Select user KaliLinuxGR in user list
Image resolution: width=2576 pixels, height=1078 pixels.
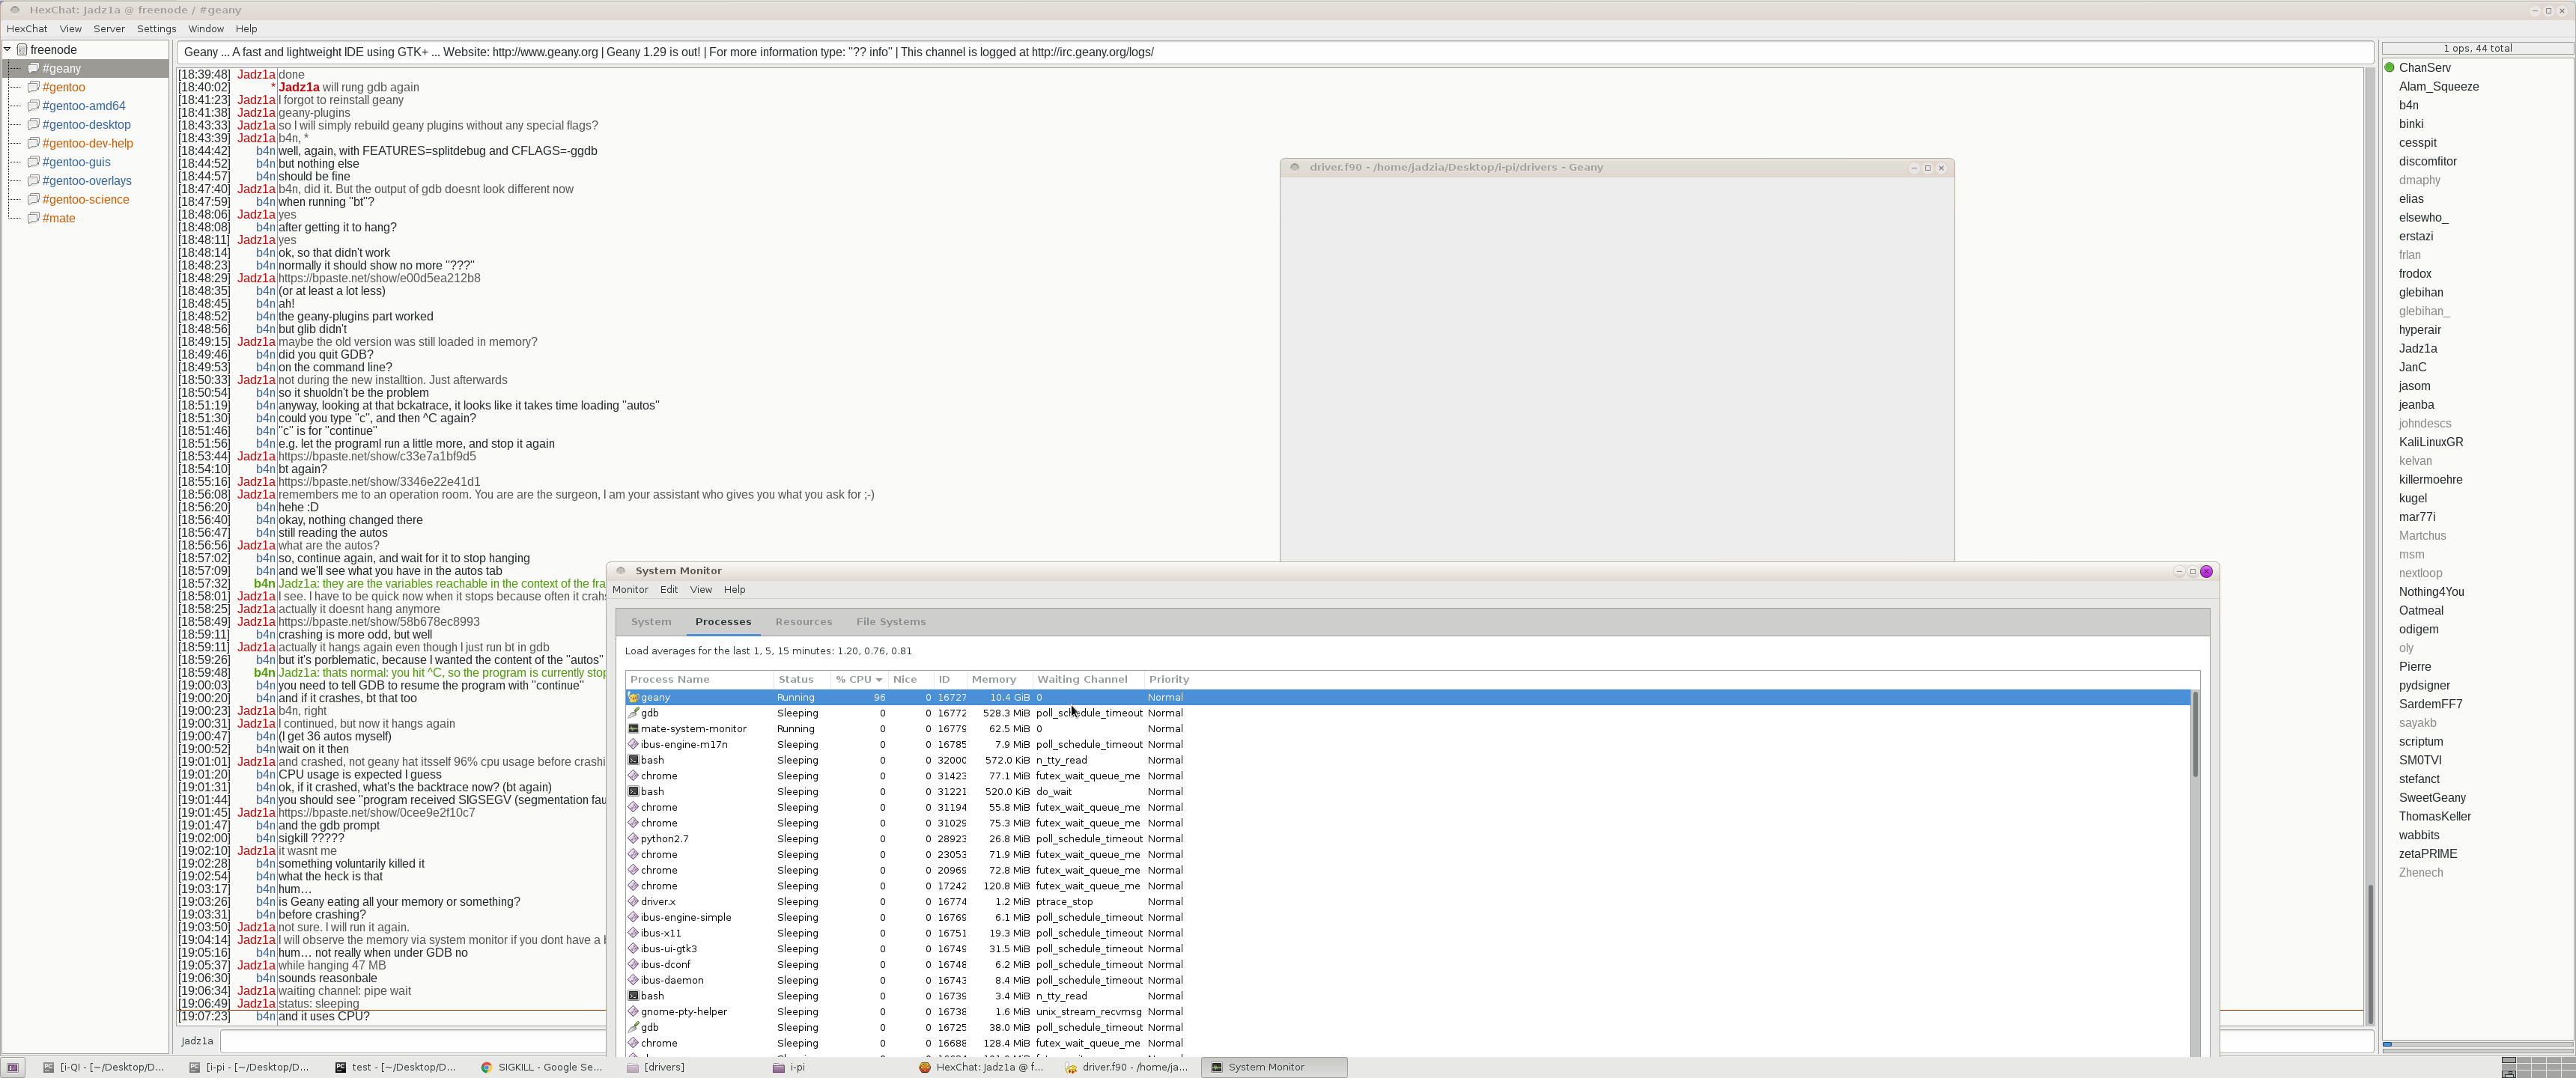(2430, 442)
